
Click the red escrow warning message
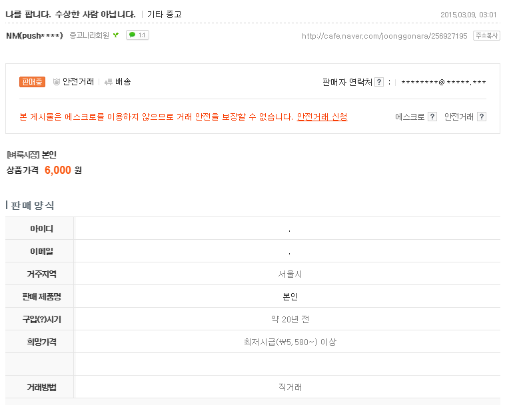point(156,117)
